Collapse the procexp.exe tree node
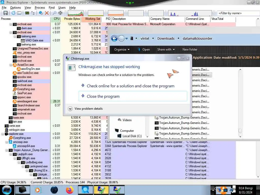The height and width of the screenshot is (195, 260). (x=7, y=142)
